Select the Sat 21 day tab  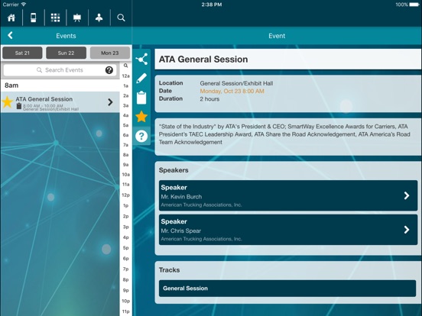point(22,53)
